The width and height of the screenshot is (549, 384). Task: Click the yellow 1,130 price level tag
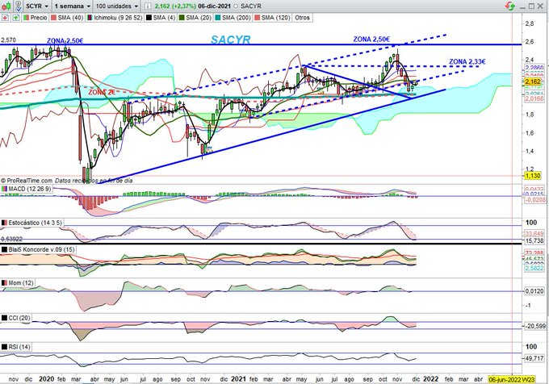point(533,176)
